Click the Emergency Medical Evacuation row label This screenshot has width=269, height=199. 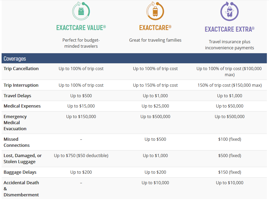coord(15,123)
